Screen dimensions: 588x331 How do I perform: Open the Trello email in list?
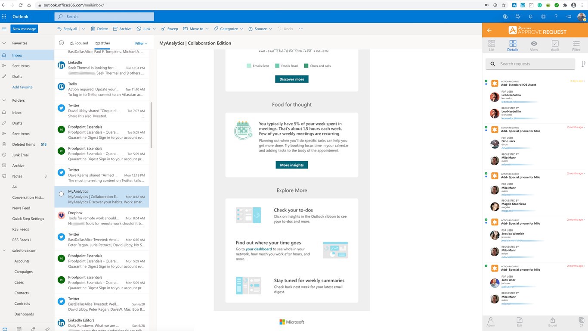click(102, 89)
